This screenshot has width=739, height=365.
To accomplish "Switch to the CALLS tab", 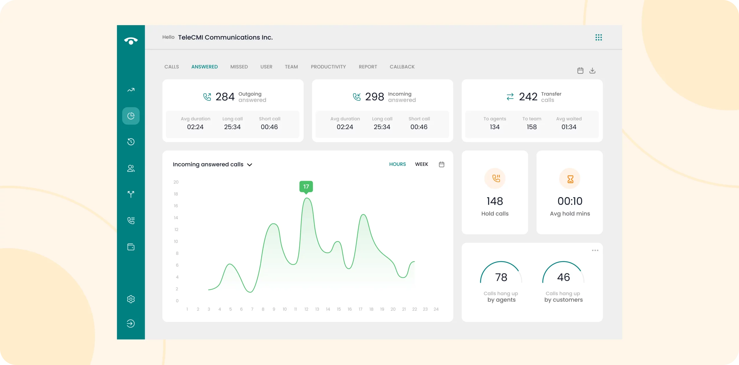I will [171, 67].
